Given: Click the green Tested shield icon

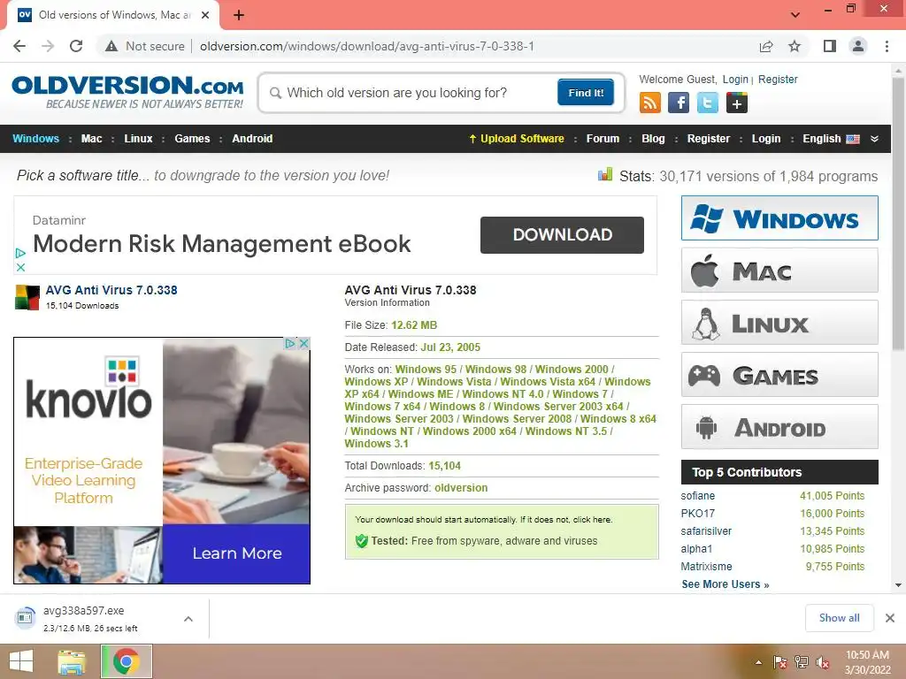Looking at the screenshot, I should click(362, 541).
